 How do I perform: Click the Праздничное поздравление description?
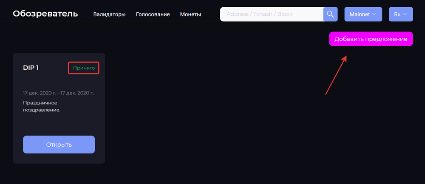click(x=42, y=107)
